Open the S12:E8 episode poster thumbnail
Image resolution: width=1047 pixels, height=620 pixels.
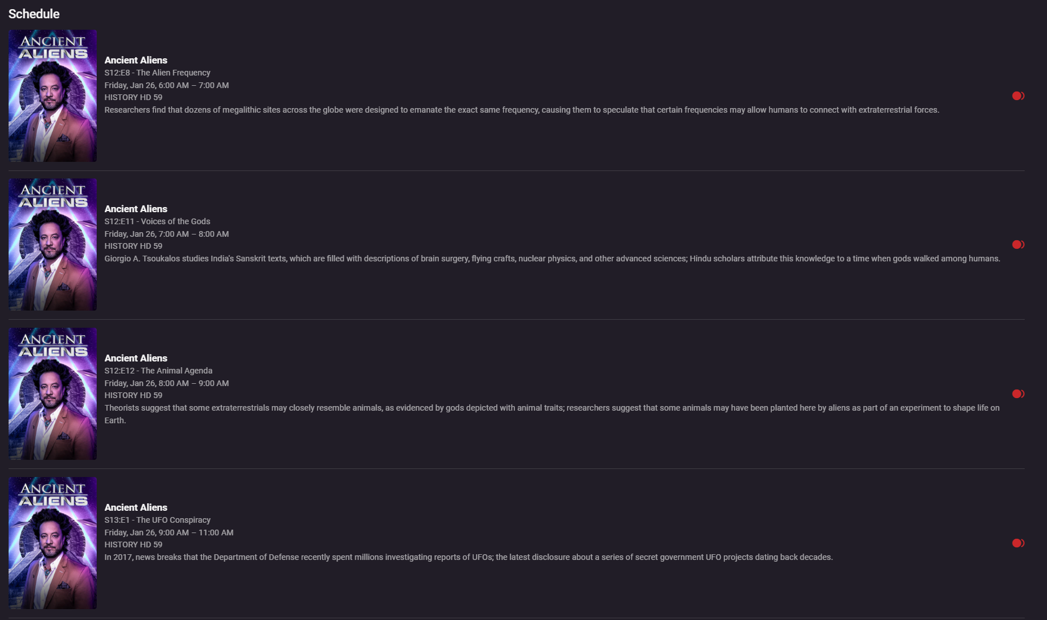pyautogui.click(x=53, y=96)
